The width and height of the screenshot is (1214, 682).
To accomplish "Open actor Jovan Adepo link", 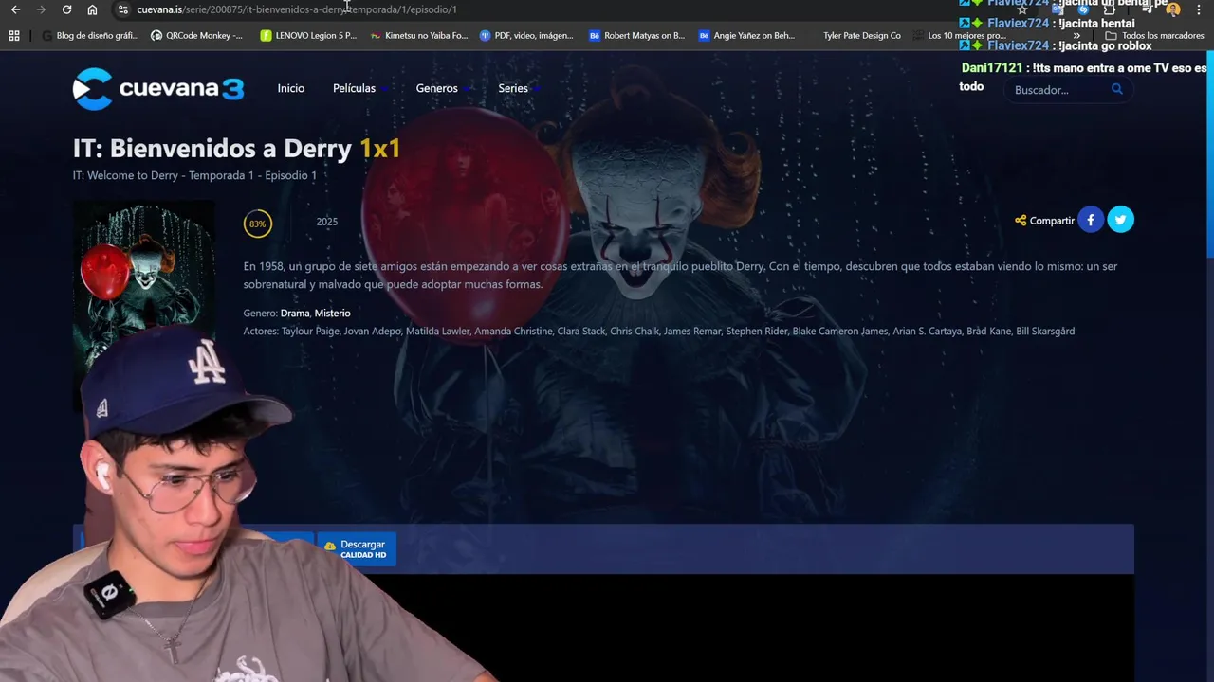I will tap(372, 332).
